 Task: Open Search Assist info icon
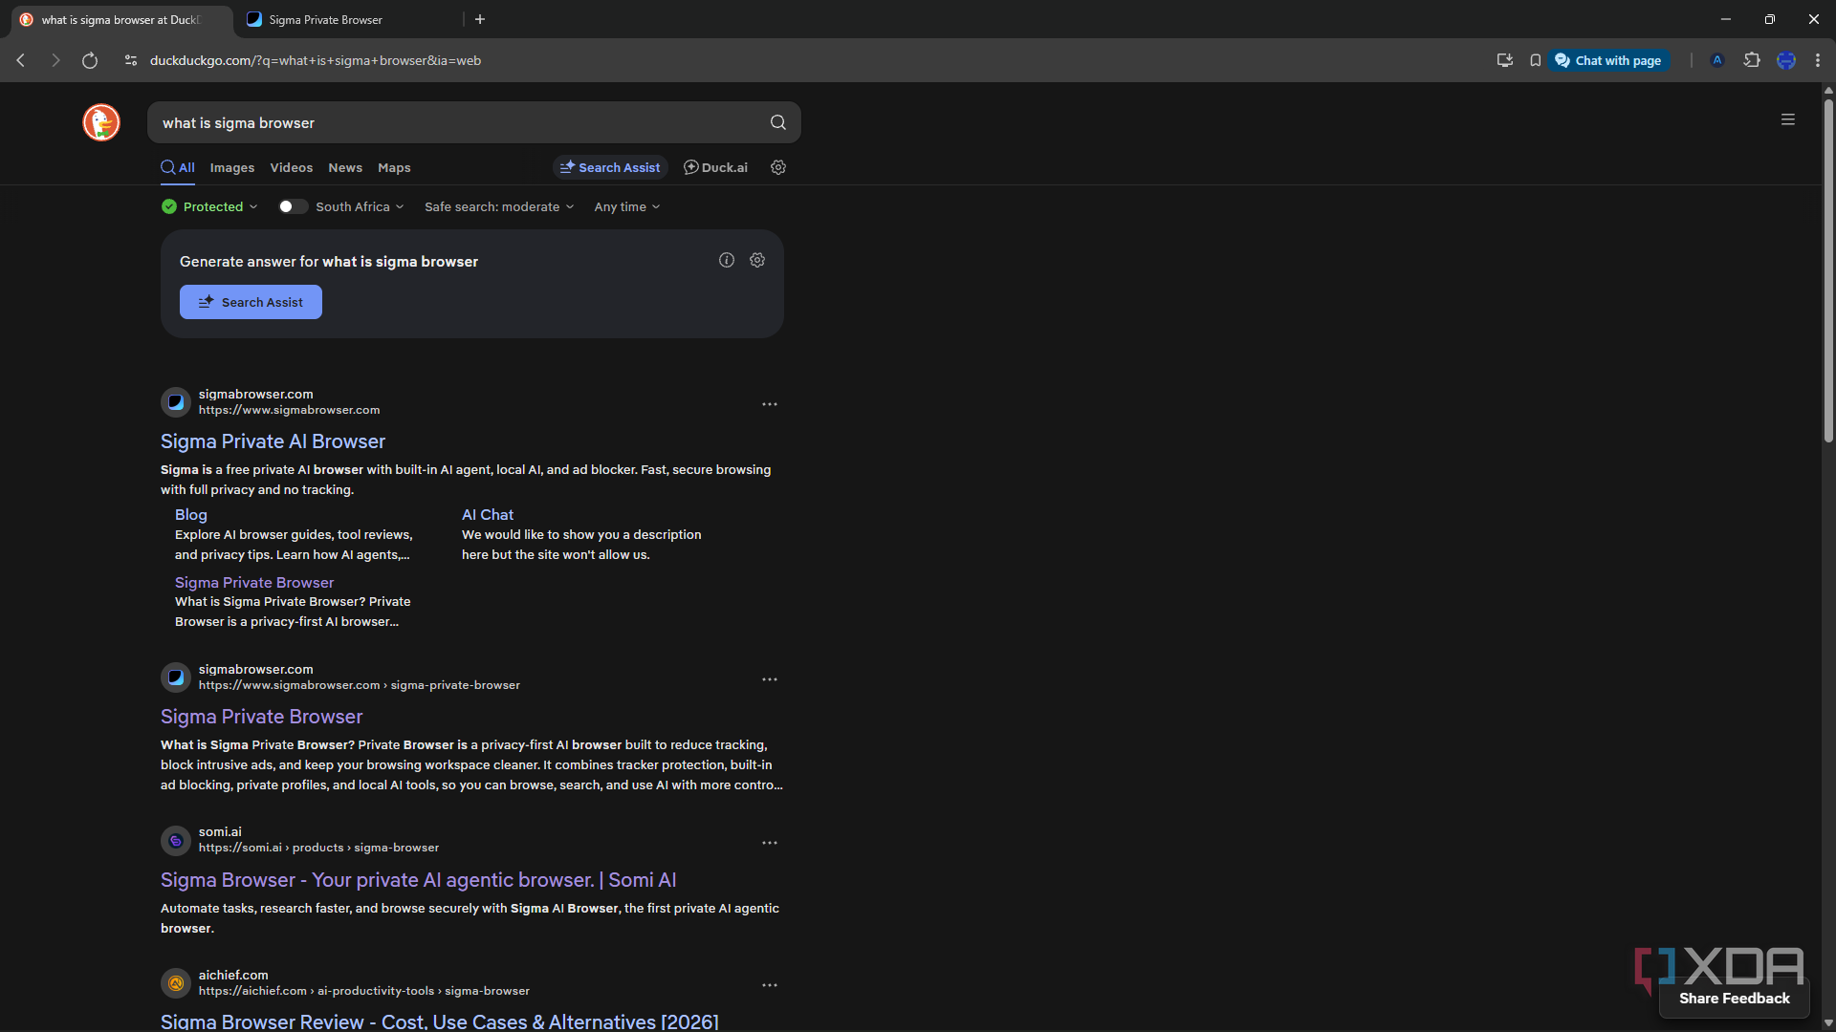[x=727, y=260]
